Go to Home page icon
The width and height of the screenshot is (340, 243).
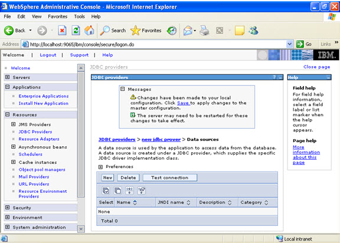coord(89,30)
